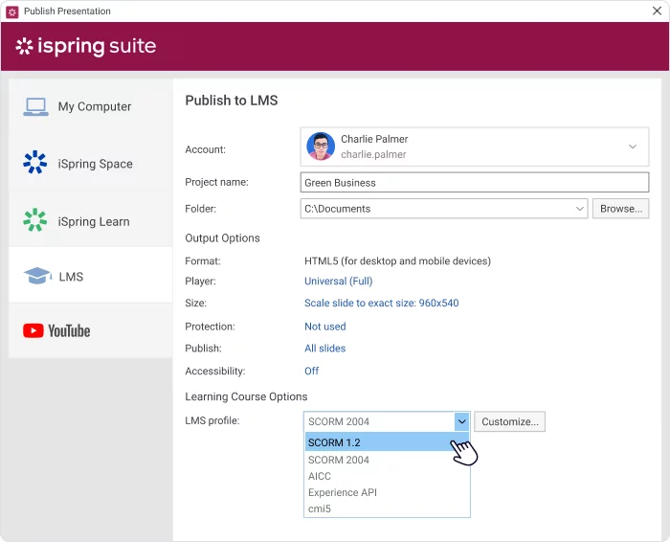This screenshot has height=542, width=670.
Task: Click the All slides publish link
Action: [x=325, y=349]
